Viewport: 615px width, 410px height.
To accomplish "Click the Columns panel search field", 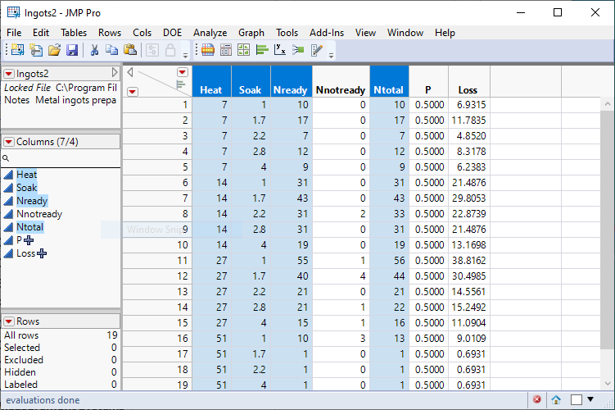I will click(61, 158).
